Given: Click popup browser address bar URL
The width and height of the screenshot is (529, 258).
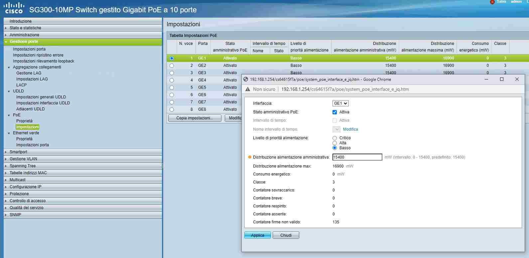Looking at the screenshot, I should [x=345, y=89].
